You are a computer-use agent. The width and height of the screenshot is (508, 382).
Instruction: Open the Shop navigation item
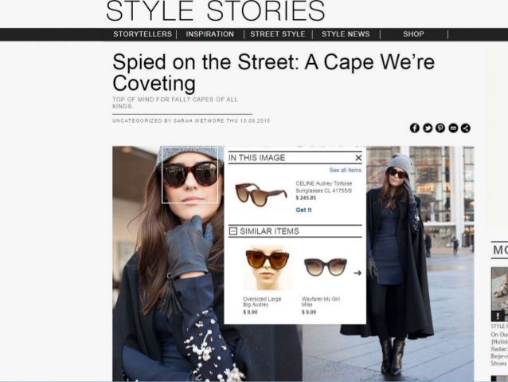coord(413,34)
